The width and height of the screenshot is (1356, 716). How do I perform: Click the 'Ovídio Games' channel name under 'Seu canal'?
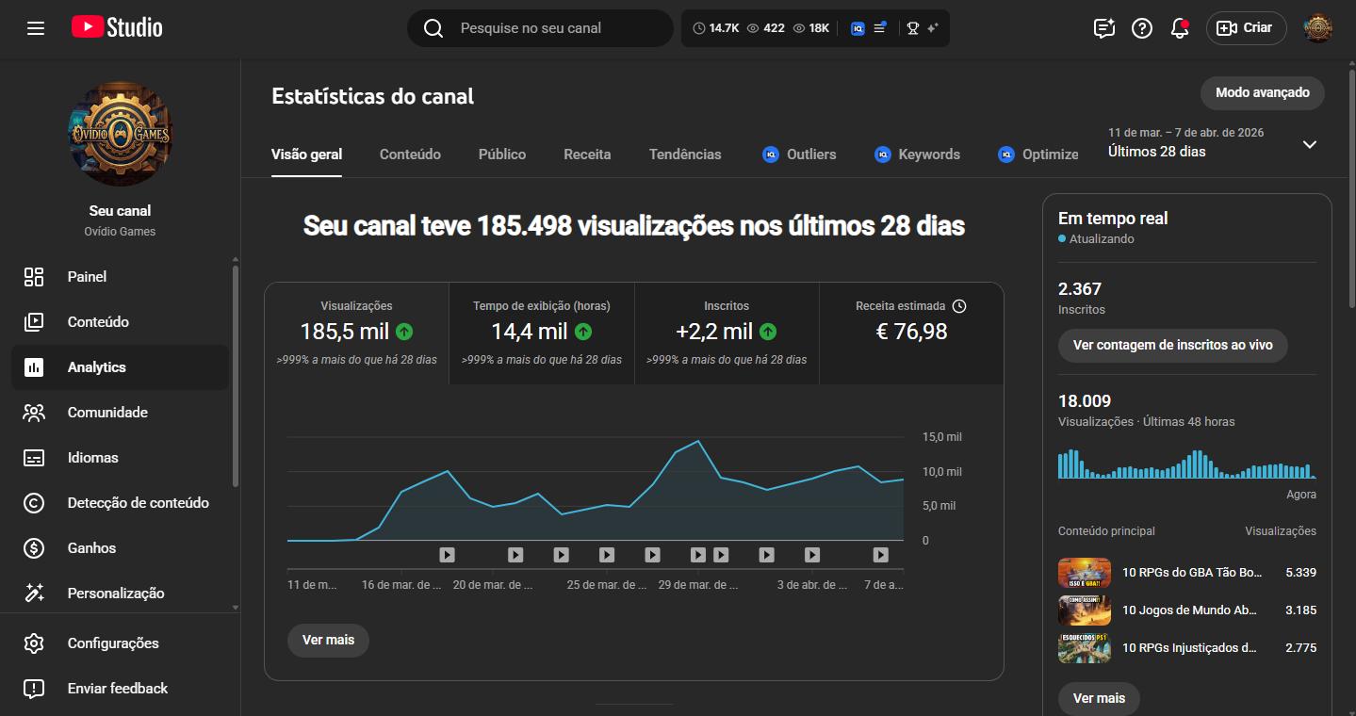click(121, 232)
